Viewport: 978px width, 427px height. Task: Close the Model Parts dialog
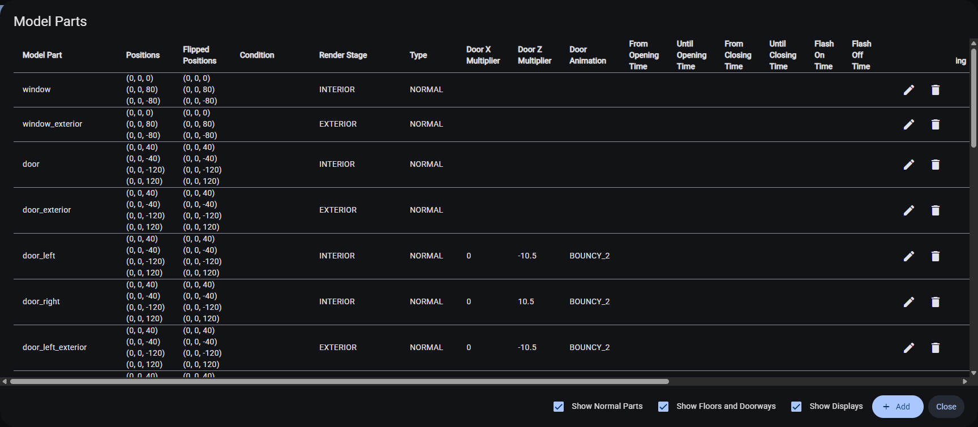946,407
